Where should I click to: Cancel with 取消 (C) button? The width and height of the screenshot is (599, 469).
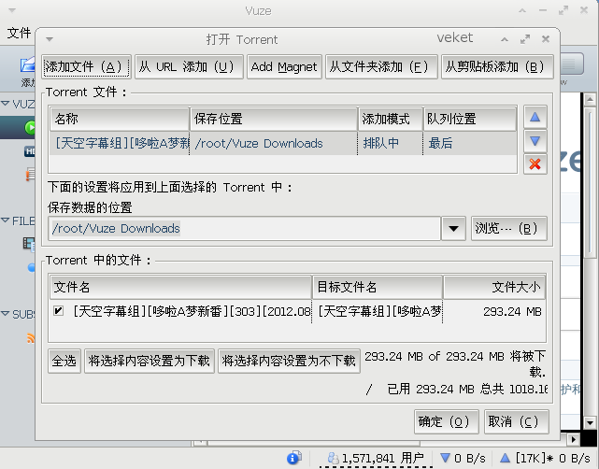(516, 421)
